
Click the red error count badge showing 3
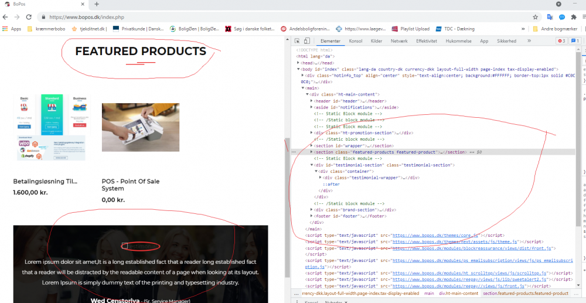point(561,41)
